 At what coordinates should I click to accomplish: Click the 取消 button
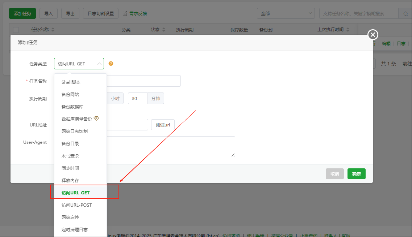pos(334,174)
